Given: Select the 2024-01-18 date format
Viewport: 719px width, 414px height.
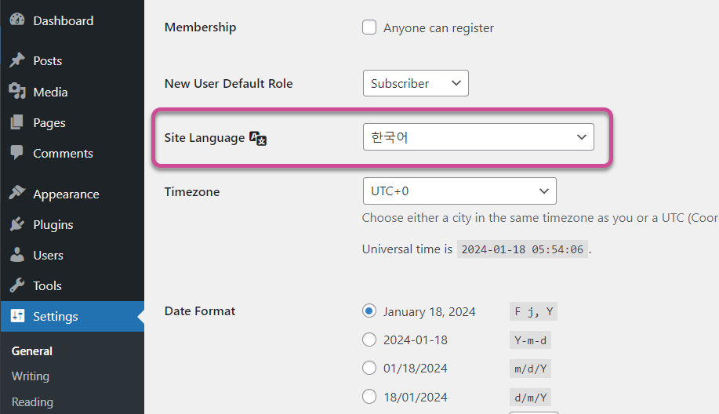Looking at the screenshot, I should click(369, 340).
